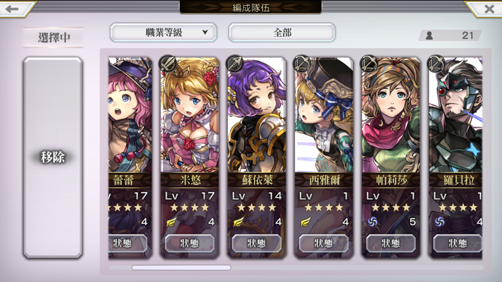
Task: Click the spear class icon on 蘇依萊's card
Action: (235, 63)
